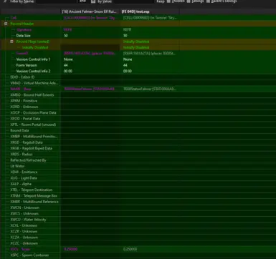Toggle the 'by Value' filter checkbox
This screenshot has width=276, height=259.
point(93,1)
